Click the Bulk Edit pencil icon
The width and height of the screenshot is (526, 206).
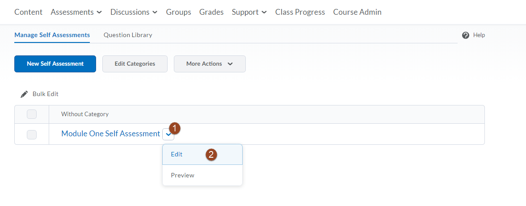pyautogui.click(x=24, y=94)
